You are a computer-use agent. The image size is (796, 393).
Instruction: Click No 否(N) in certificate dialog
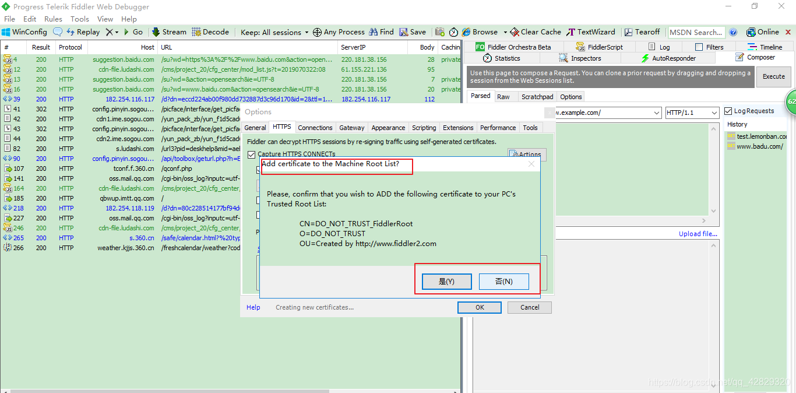tap(504, 282)
